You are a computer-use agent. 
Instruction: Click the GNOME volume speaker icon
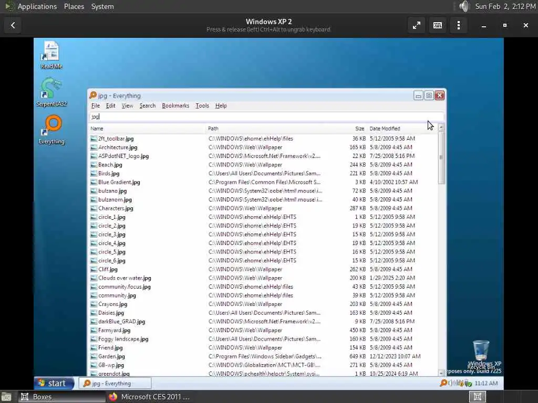click(464, 6)
